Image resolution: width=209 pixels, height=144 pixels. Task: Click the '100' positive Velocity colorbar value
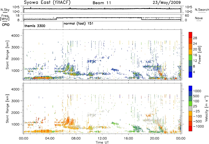pos(196,101)
